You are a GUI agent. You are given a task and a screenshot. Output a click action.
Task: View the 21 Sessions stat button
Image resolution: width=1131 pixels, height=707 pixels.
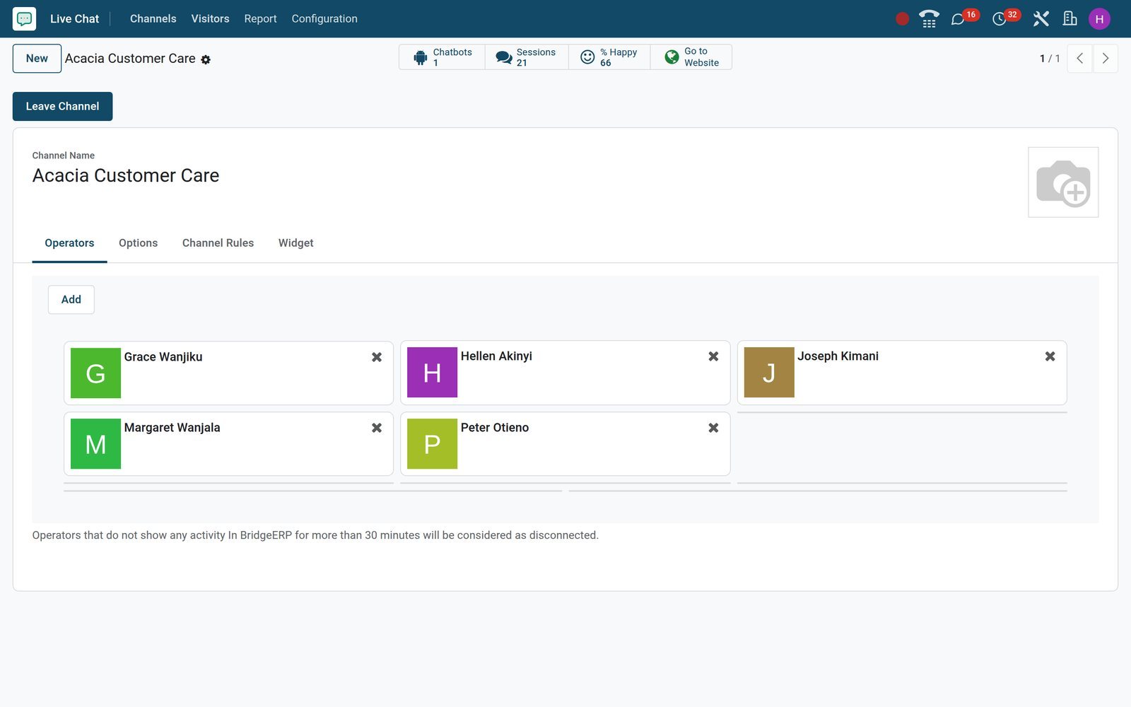pyautogui.click(x=527, y=57)
